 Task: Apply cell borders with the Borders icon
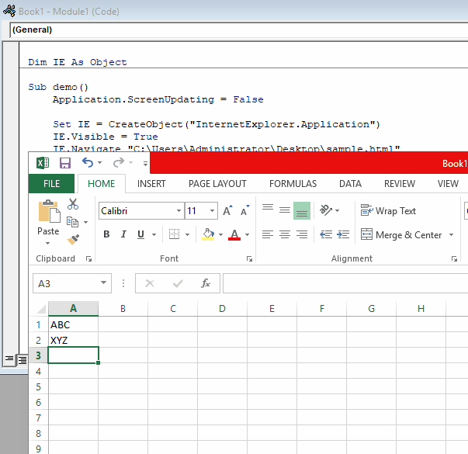(175, 234)
